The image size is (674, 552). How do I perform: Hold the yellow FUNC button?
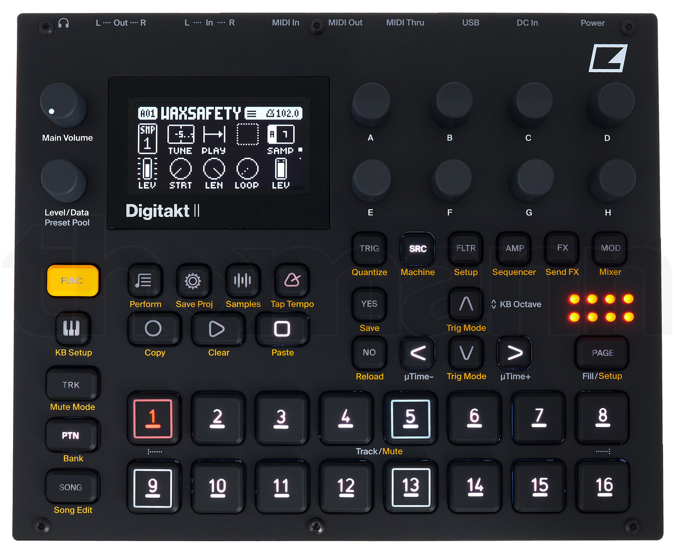[72, 281]
